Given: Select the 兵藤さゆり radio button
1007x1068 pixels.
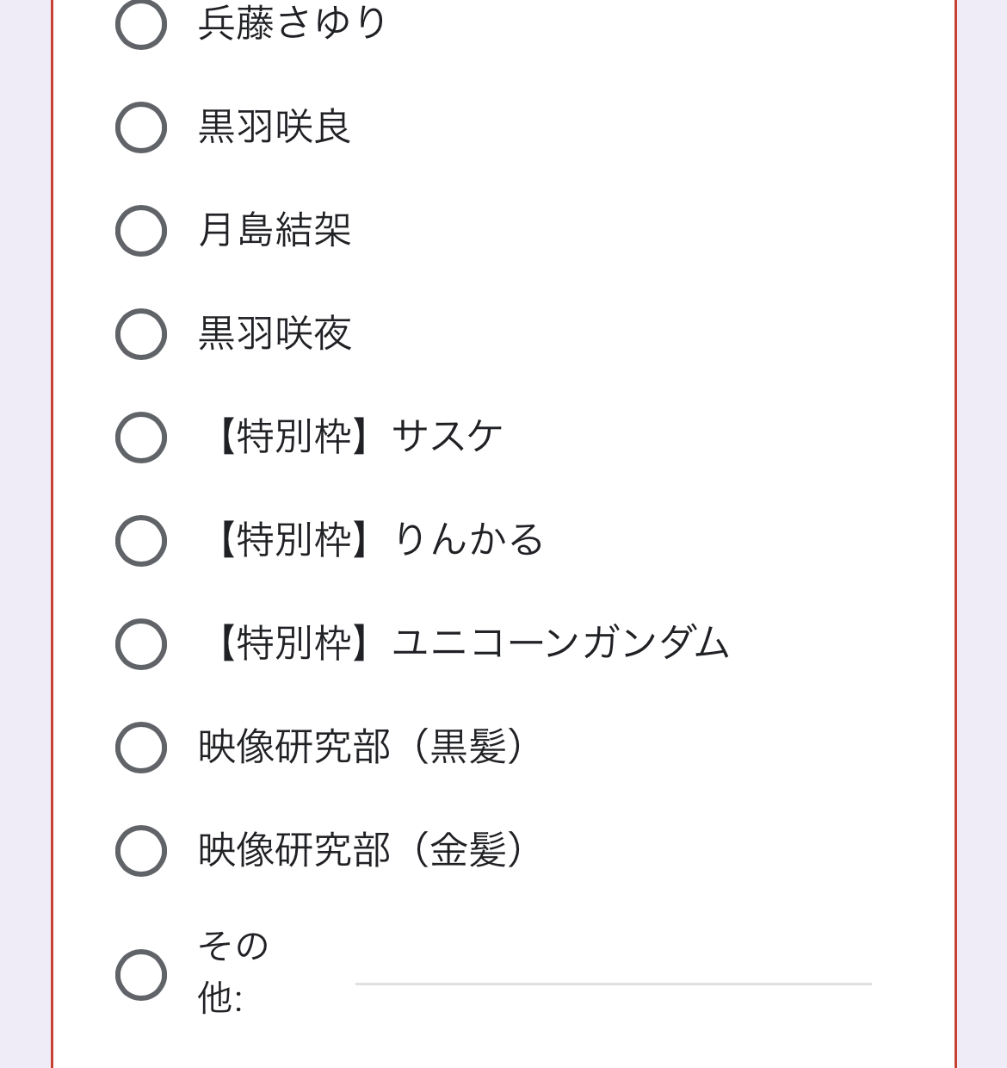Looking at the screenshot, I should coord(141,24).
